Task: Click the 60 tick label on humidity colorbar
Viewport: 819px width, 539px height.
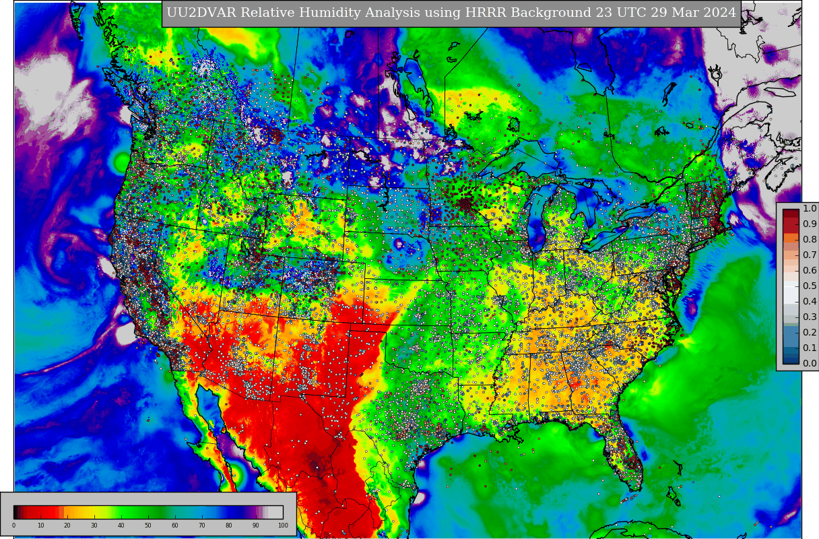Action: (175, 526)
